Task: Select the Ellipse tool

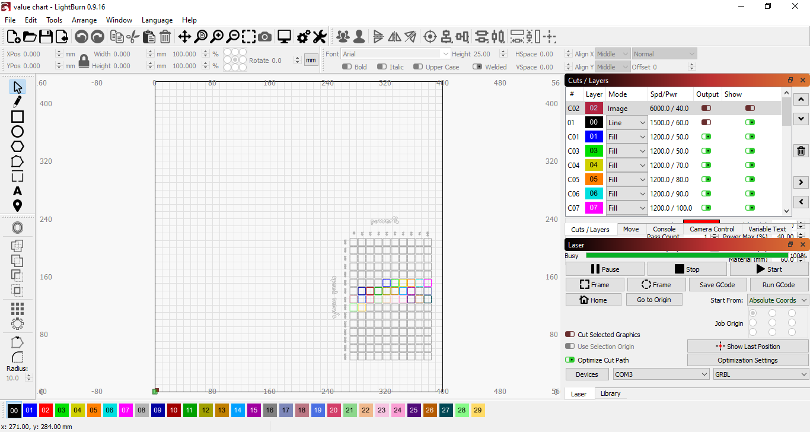Action: tap(18, 132)
